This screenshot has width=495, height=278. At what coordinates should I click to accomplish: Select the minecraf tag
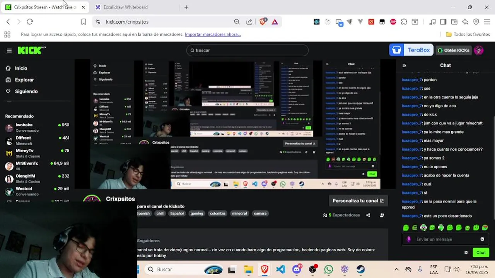coord(239,213)
